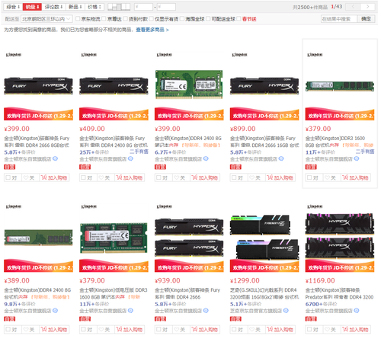Click the chat icon beside the ¥389.00 item's store
The width and height of the screenshot is (381, 342).
click(55, 311)
